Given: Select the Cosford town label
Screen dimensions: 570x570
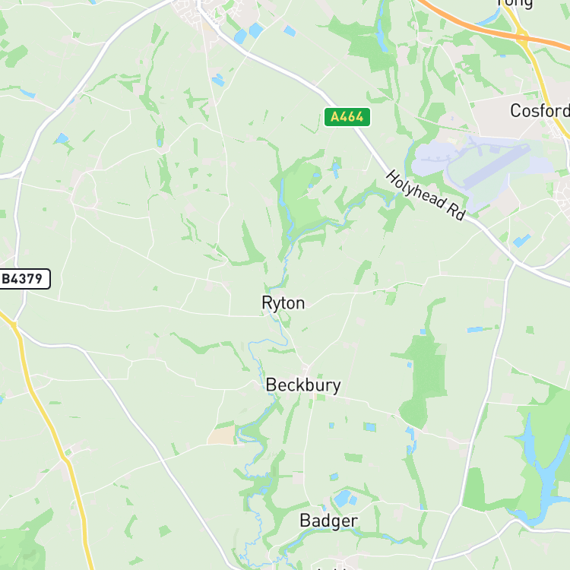Looking at the screenshot, I should point(540,110).
